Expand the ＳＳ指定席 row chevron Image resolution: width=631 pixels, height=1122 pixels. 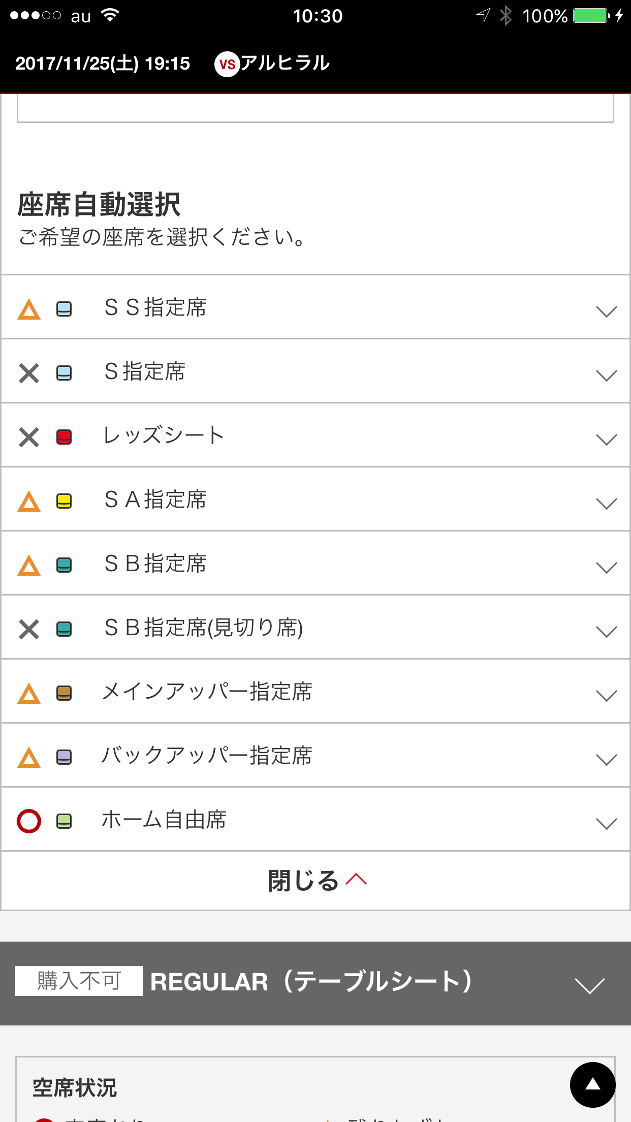606,311
